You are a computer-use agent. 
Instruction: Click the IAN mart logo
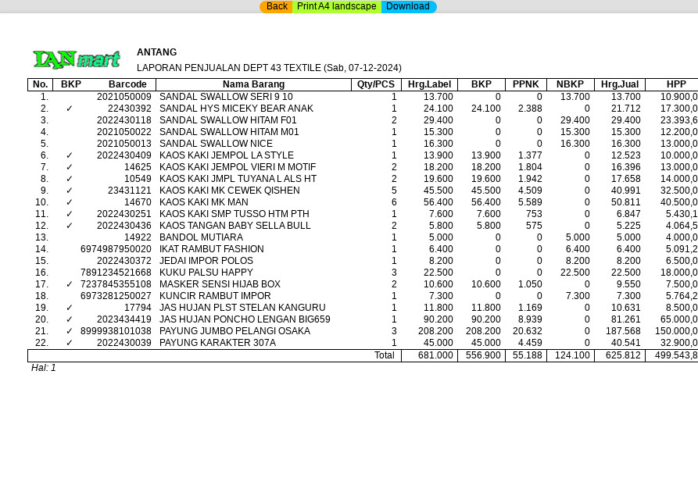(x=76, y=60)
